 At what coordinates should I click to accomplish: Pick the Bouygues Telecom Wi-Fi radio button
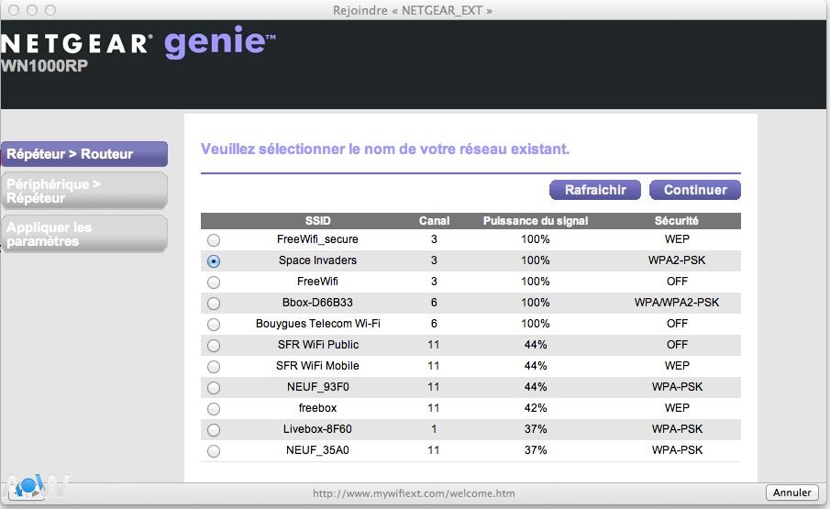pos(214,325)
